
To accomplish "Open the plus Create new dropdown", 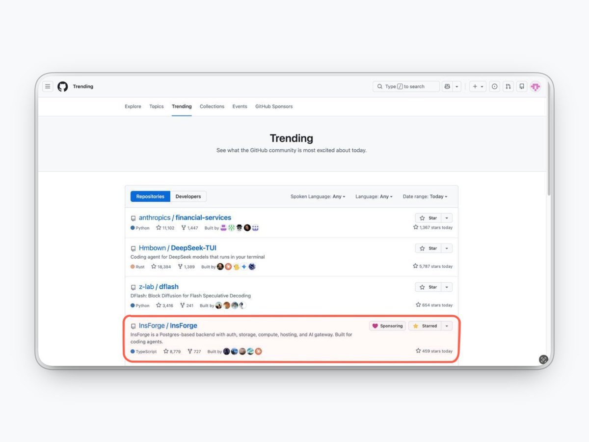I will [x=478, y=86].
